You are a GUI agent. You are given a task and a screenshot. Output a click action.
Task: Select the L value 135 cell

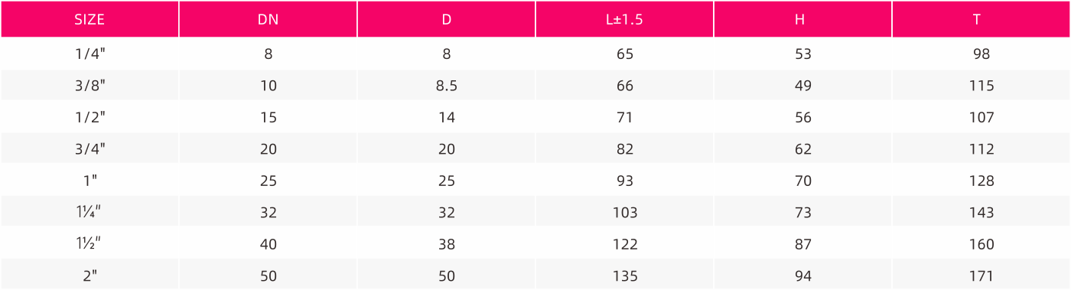coord(625,275)
